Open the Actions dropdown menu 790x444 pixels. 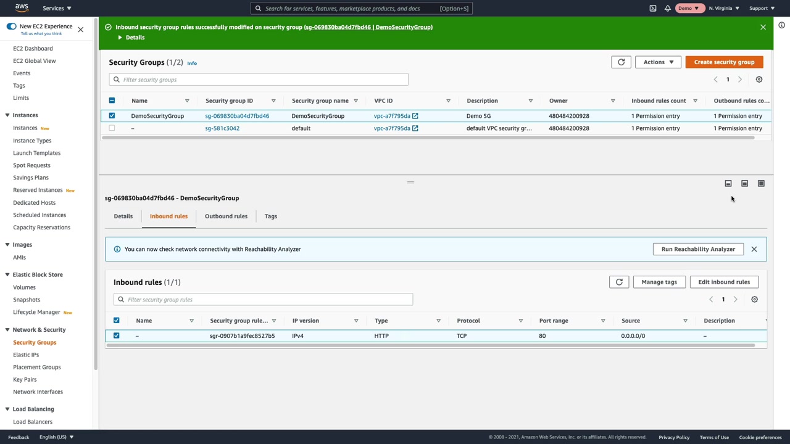tap(658, 62)
